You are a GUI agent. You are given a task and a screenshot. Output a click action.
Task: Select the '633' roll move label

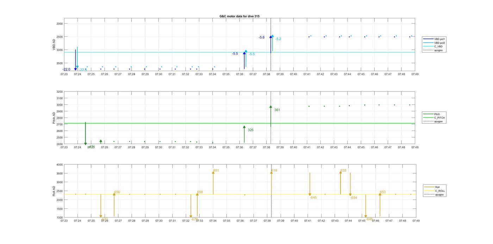click(343, 170)
